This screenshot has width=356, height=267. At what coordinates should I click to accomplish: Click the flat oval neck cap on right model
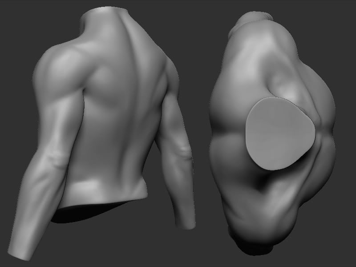tap(279, 133)
